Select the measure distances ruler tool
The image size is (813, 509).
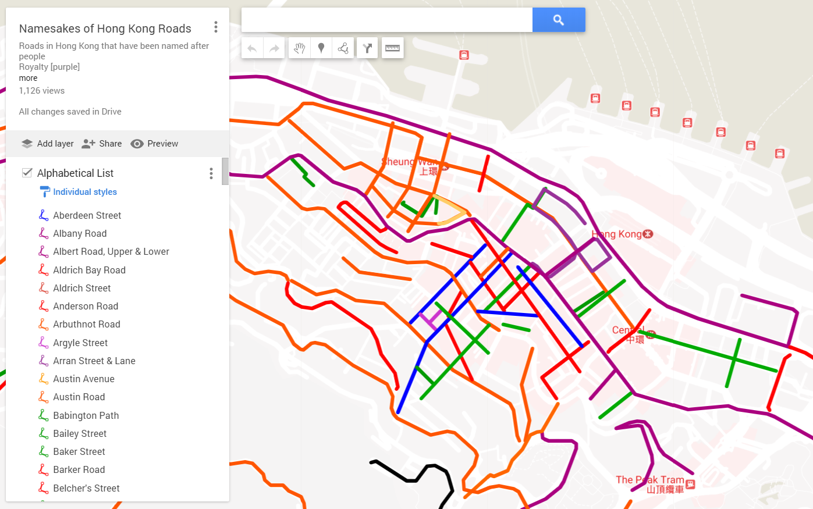pyautogui.click(x=393, y=48)
